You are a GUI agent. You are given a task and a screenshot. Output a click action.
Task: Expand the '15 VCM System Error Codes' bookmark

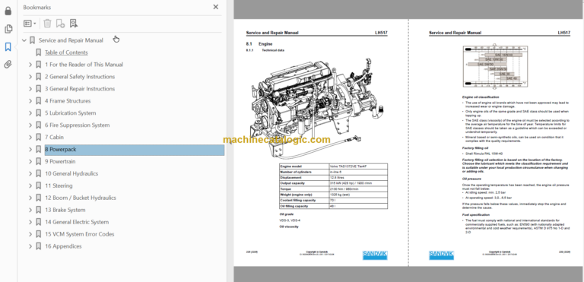pos(30,234)
